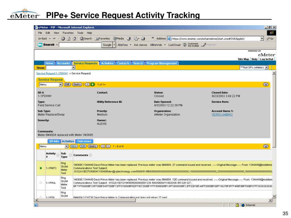Open the Media pane in the toolbar

(x=119, y=39)
